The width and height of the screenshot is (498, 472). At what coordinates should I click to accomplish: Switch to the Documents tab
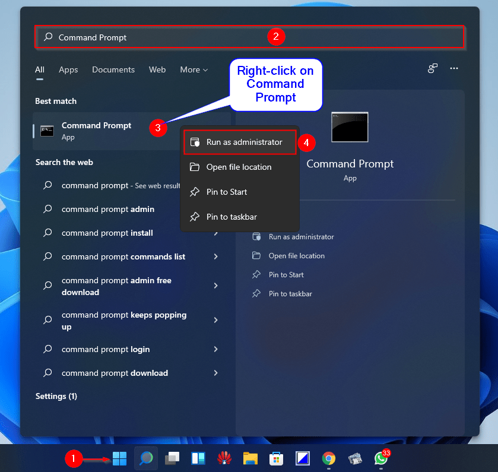point(113,69)
